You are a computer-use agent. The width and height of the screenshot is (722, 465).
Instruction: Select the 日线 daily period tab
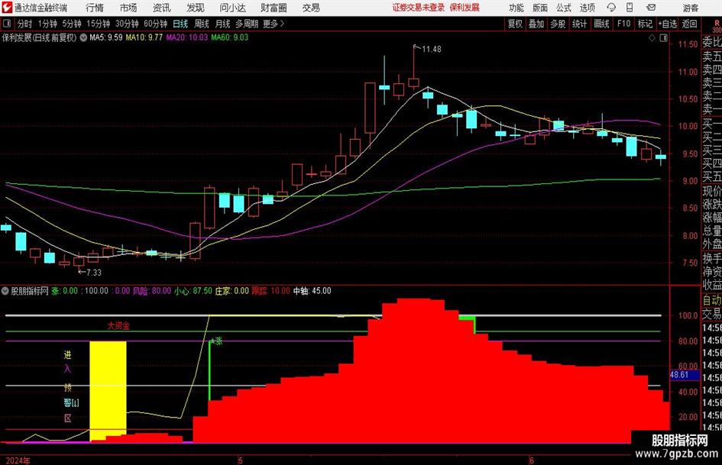tap(180, 24)
